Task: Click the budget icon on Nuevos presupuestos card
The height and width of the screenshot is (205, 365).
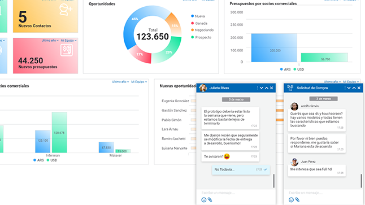Action: click(67, 50)
